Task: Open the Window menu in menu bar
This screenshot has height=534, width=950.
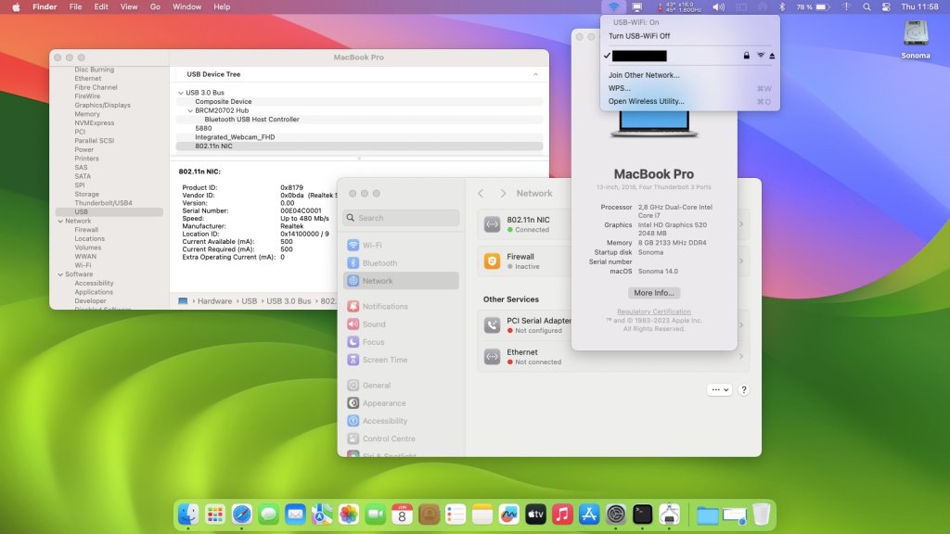Action: [x=186, y=6]
